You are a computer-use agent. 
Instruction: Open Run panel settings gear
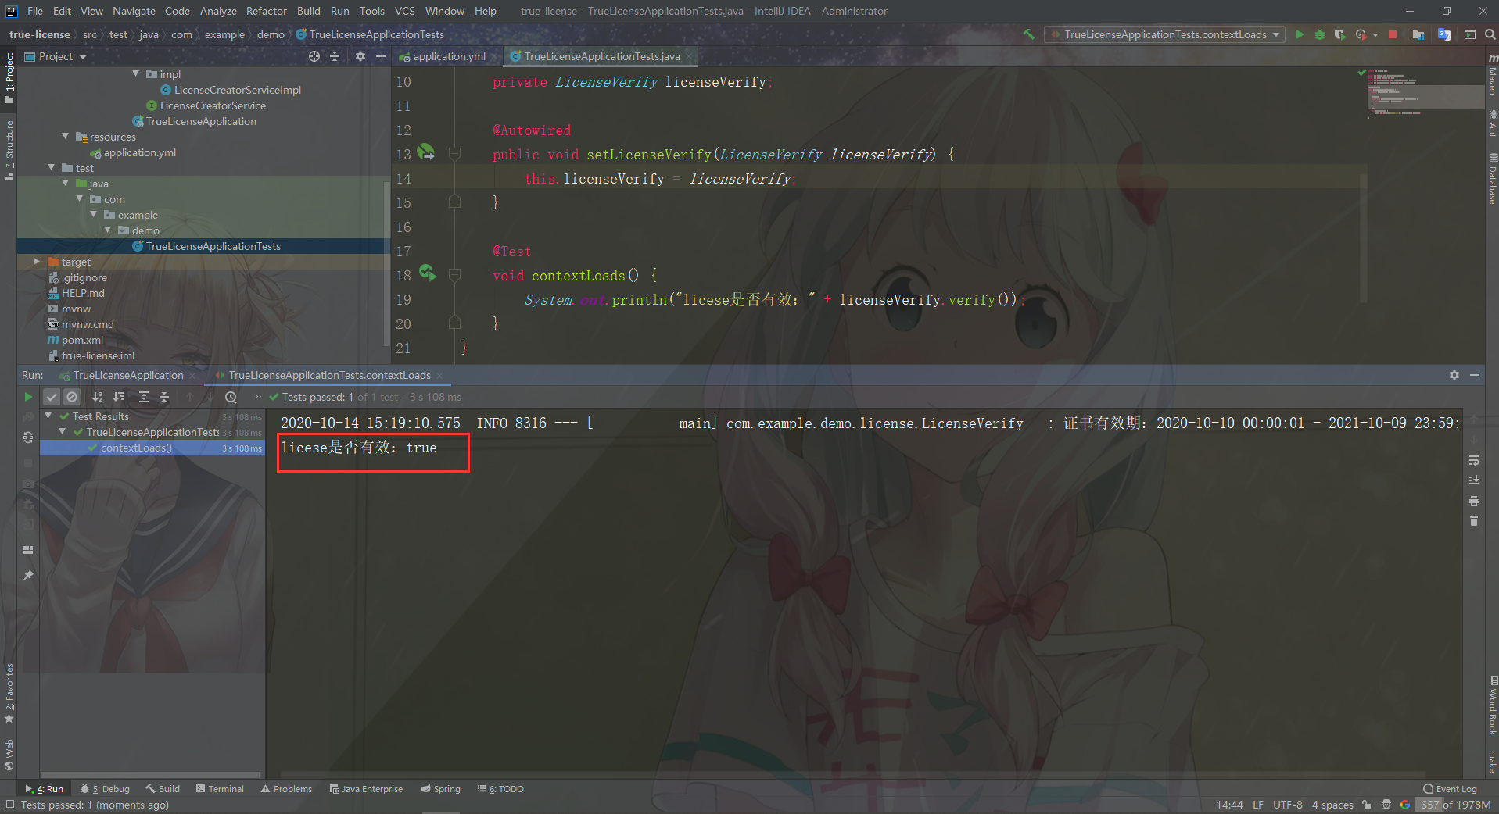point(1454,375)
